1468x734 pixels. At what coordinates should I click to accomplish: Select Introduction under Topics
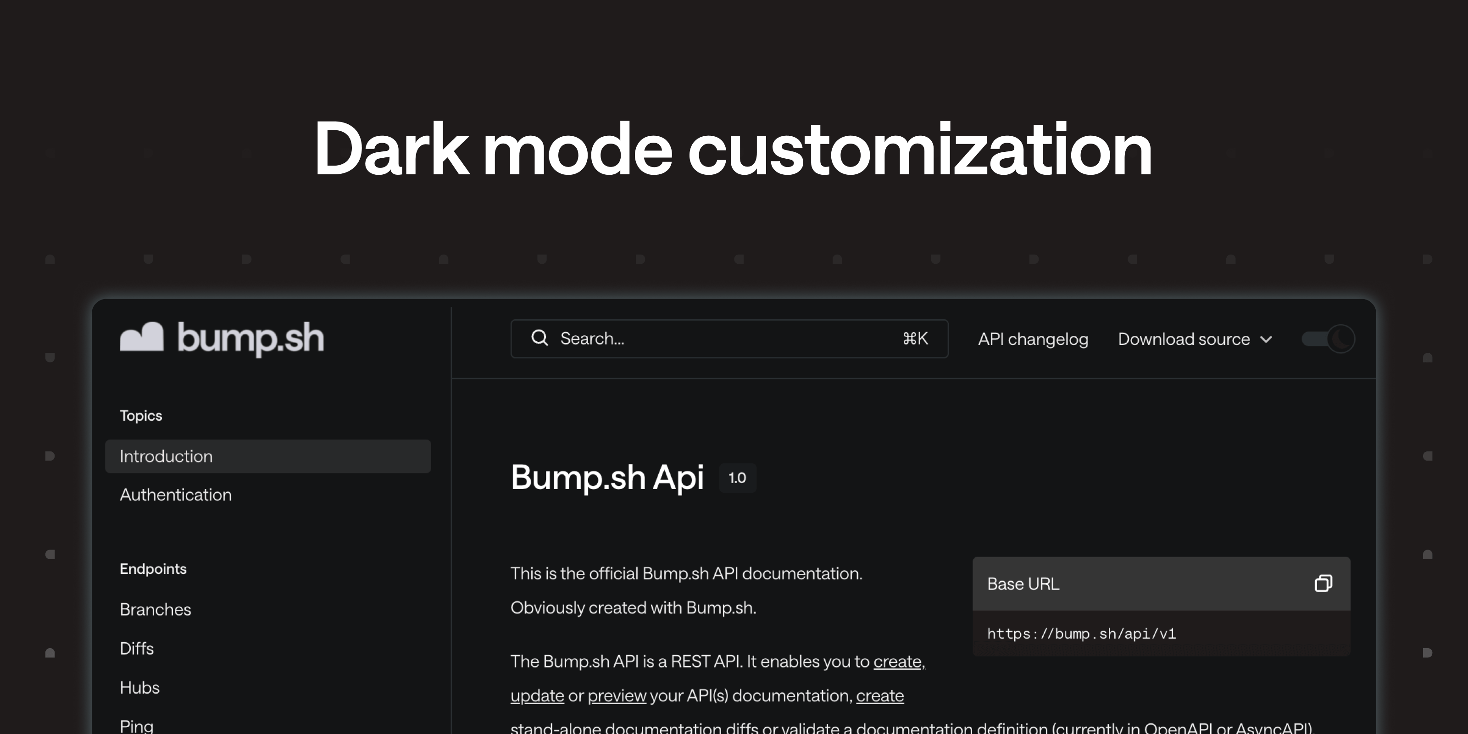166,456
